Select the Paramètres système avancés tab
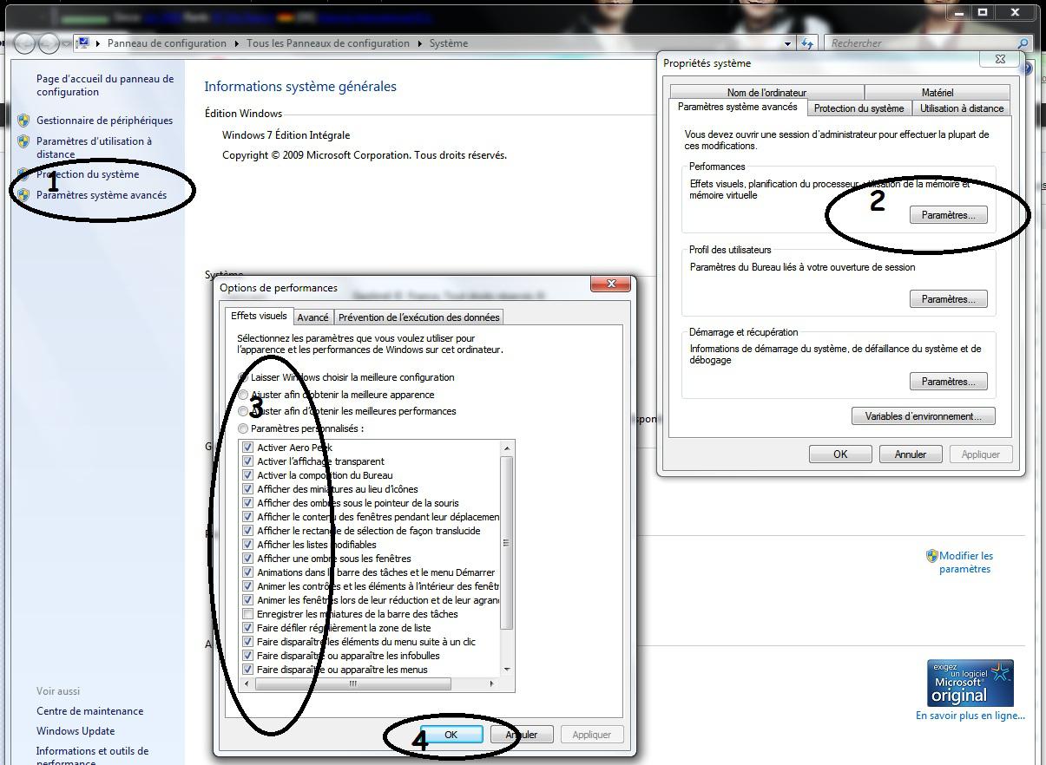The width and height of the screenshot is (1046, 765). point(737,107)
